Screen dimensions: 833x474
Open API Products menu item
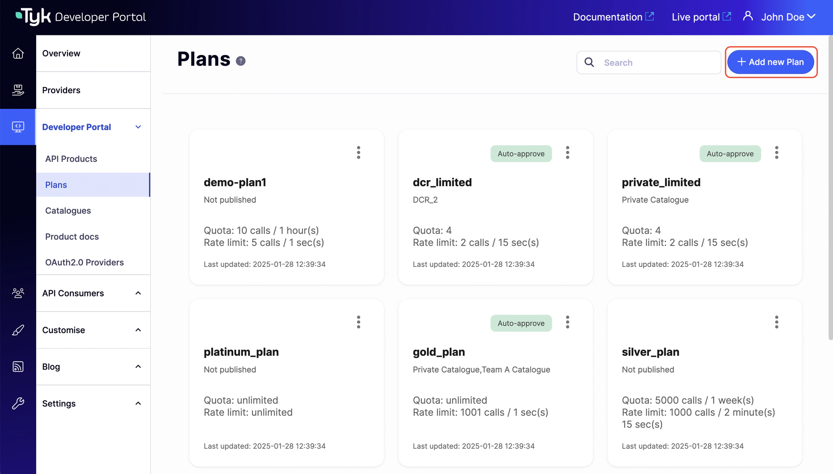71,159
